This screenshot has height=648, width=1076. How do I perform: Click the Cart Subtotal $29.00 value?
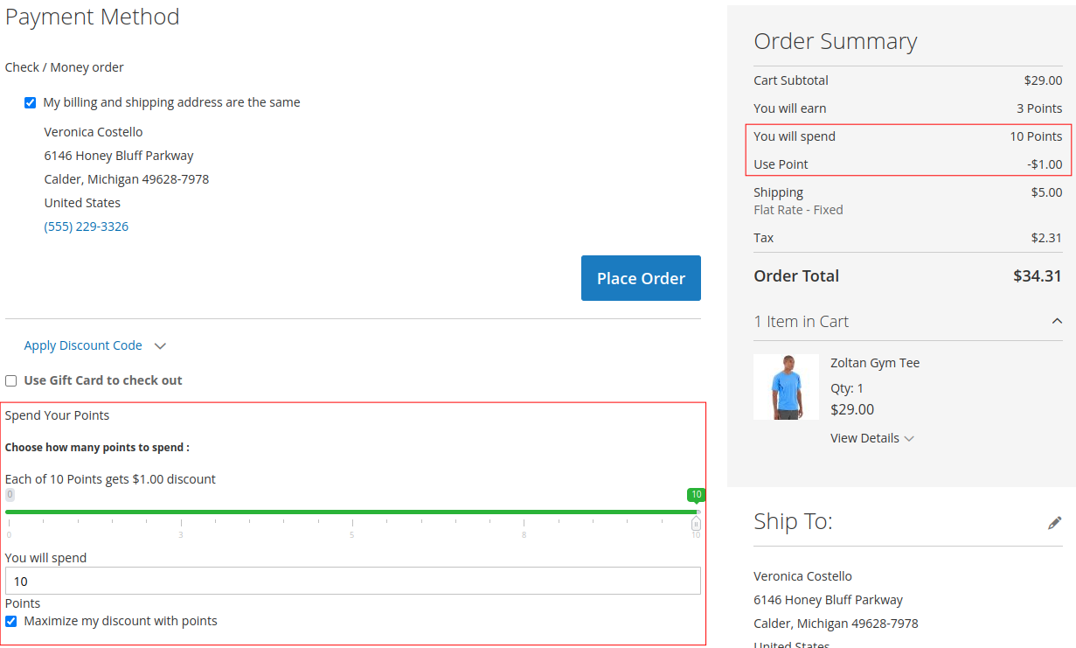click(1044, 80)
